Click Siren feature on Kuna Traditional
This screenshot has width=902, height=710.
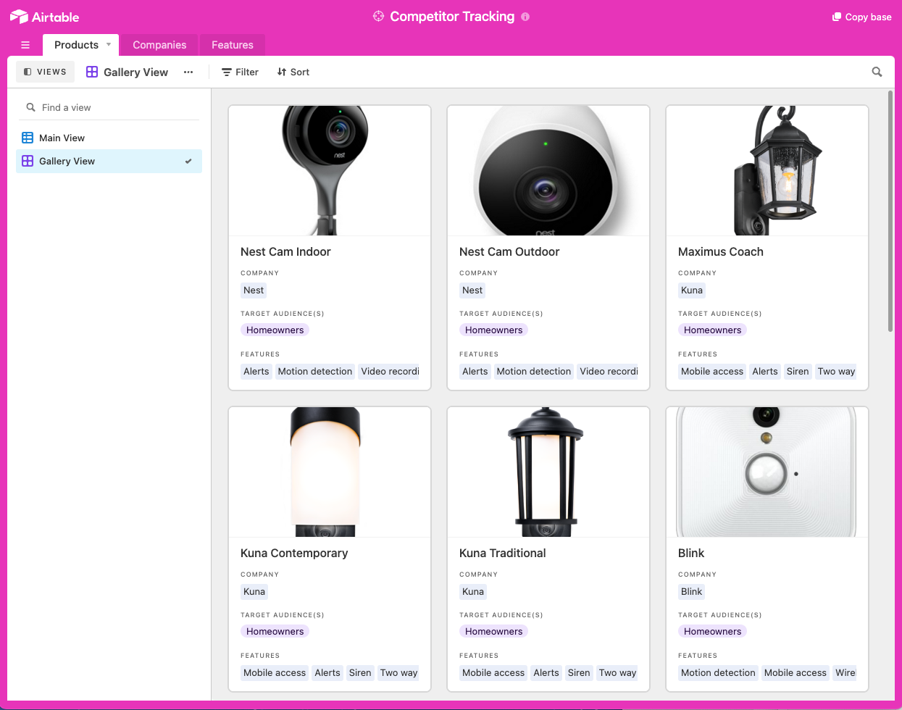(x=579, y=672)
